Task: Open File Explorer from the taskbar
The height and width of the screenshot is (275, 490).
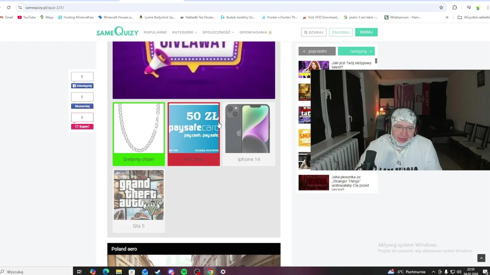Action: pos(119,272)
